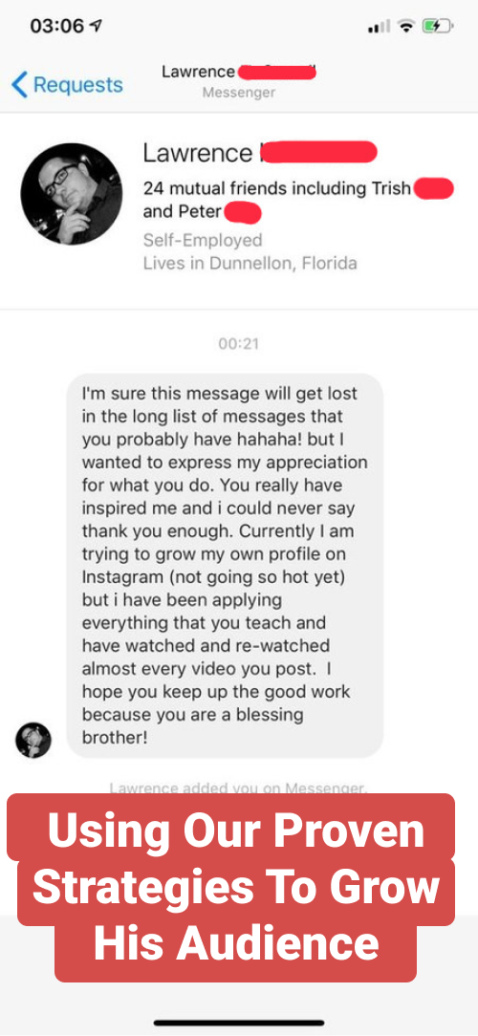478x1036 pixels.
Task: Tap the 00:21 message timestamp
Action: (239, 343)
